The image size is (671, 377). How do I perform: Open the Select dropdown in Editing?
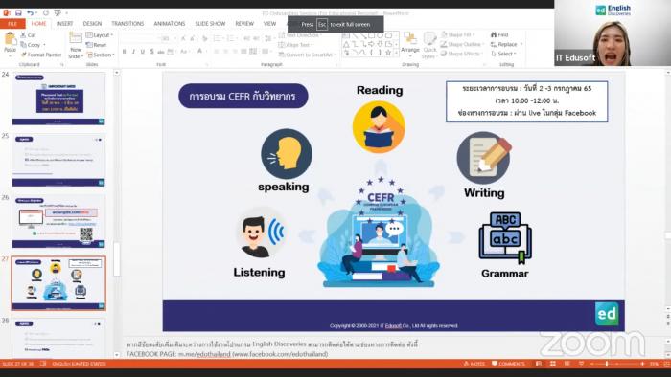pyautogui.click(x=503, y=54)
